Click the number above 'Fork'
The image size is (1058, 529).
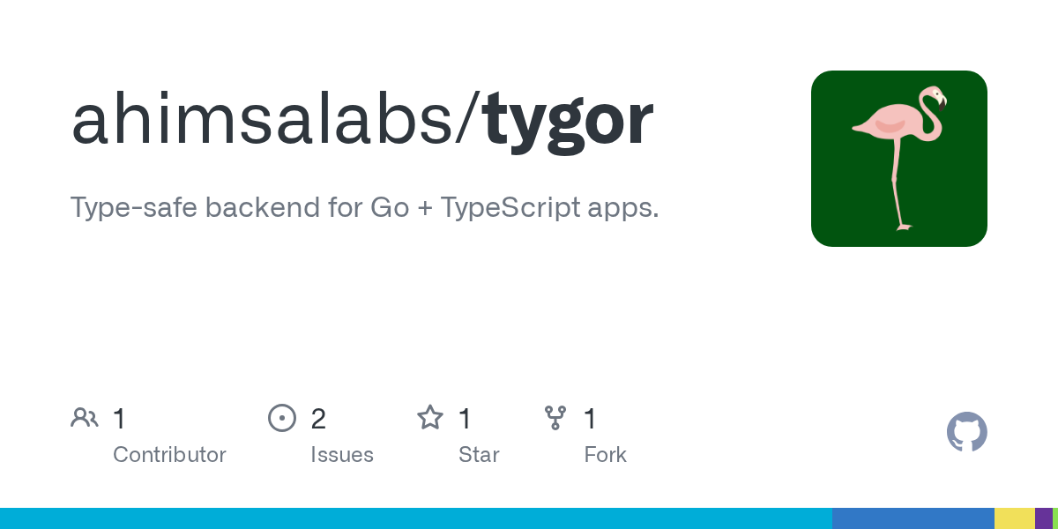[590, 419]
